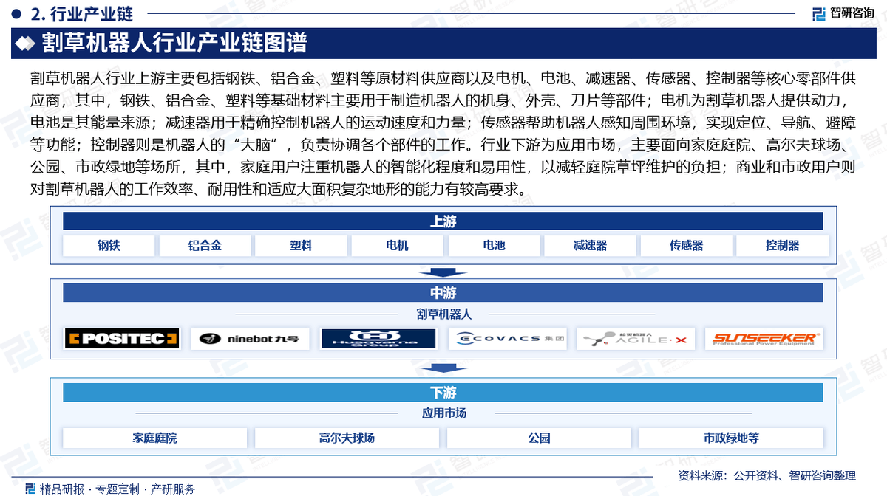Select the 传感器 component box

[686, 246]
